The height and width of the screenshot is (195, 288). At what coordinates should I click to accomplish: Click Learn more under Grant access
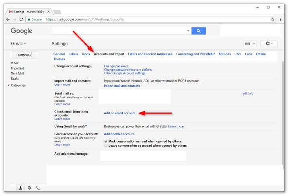(62, 145)
